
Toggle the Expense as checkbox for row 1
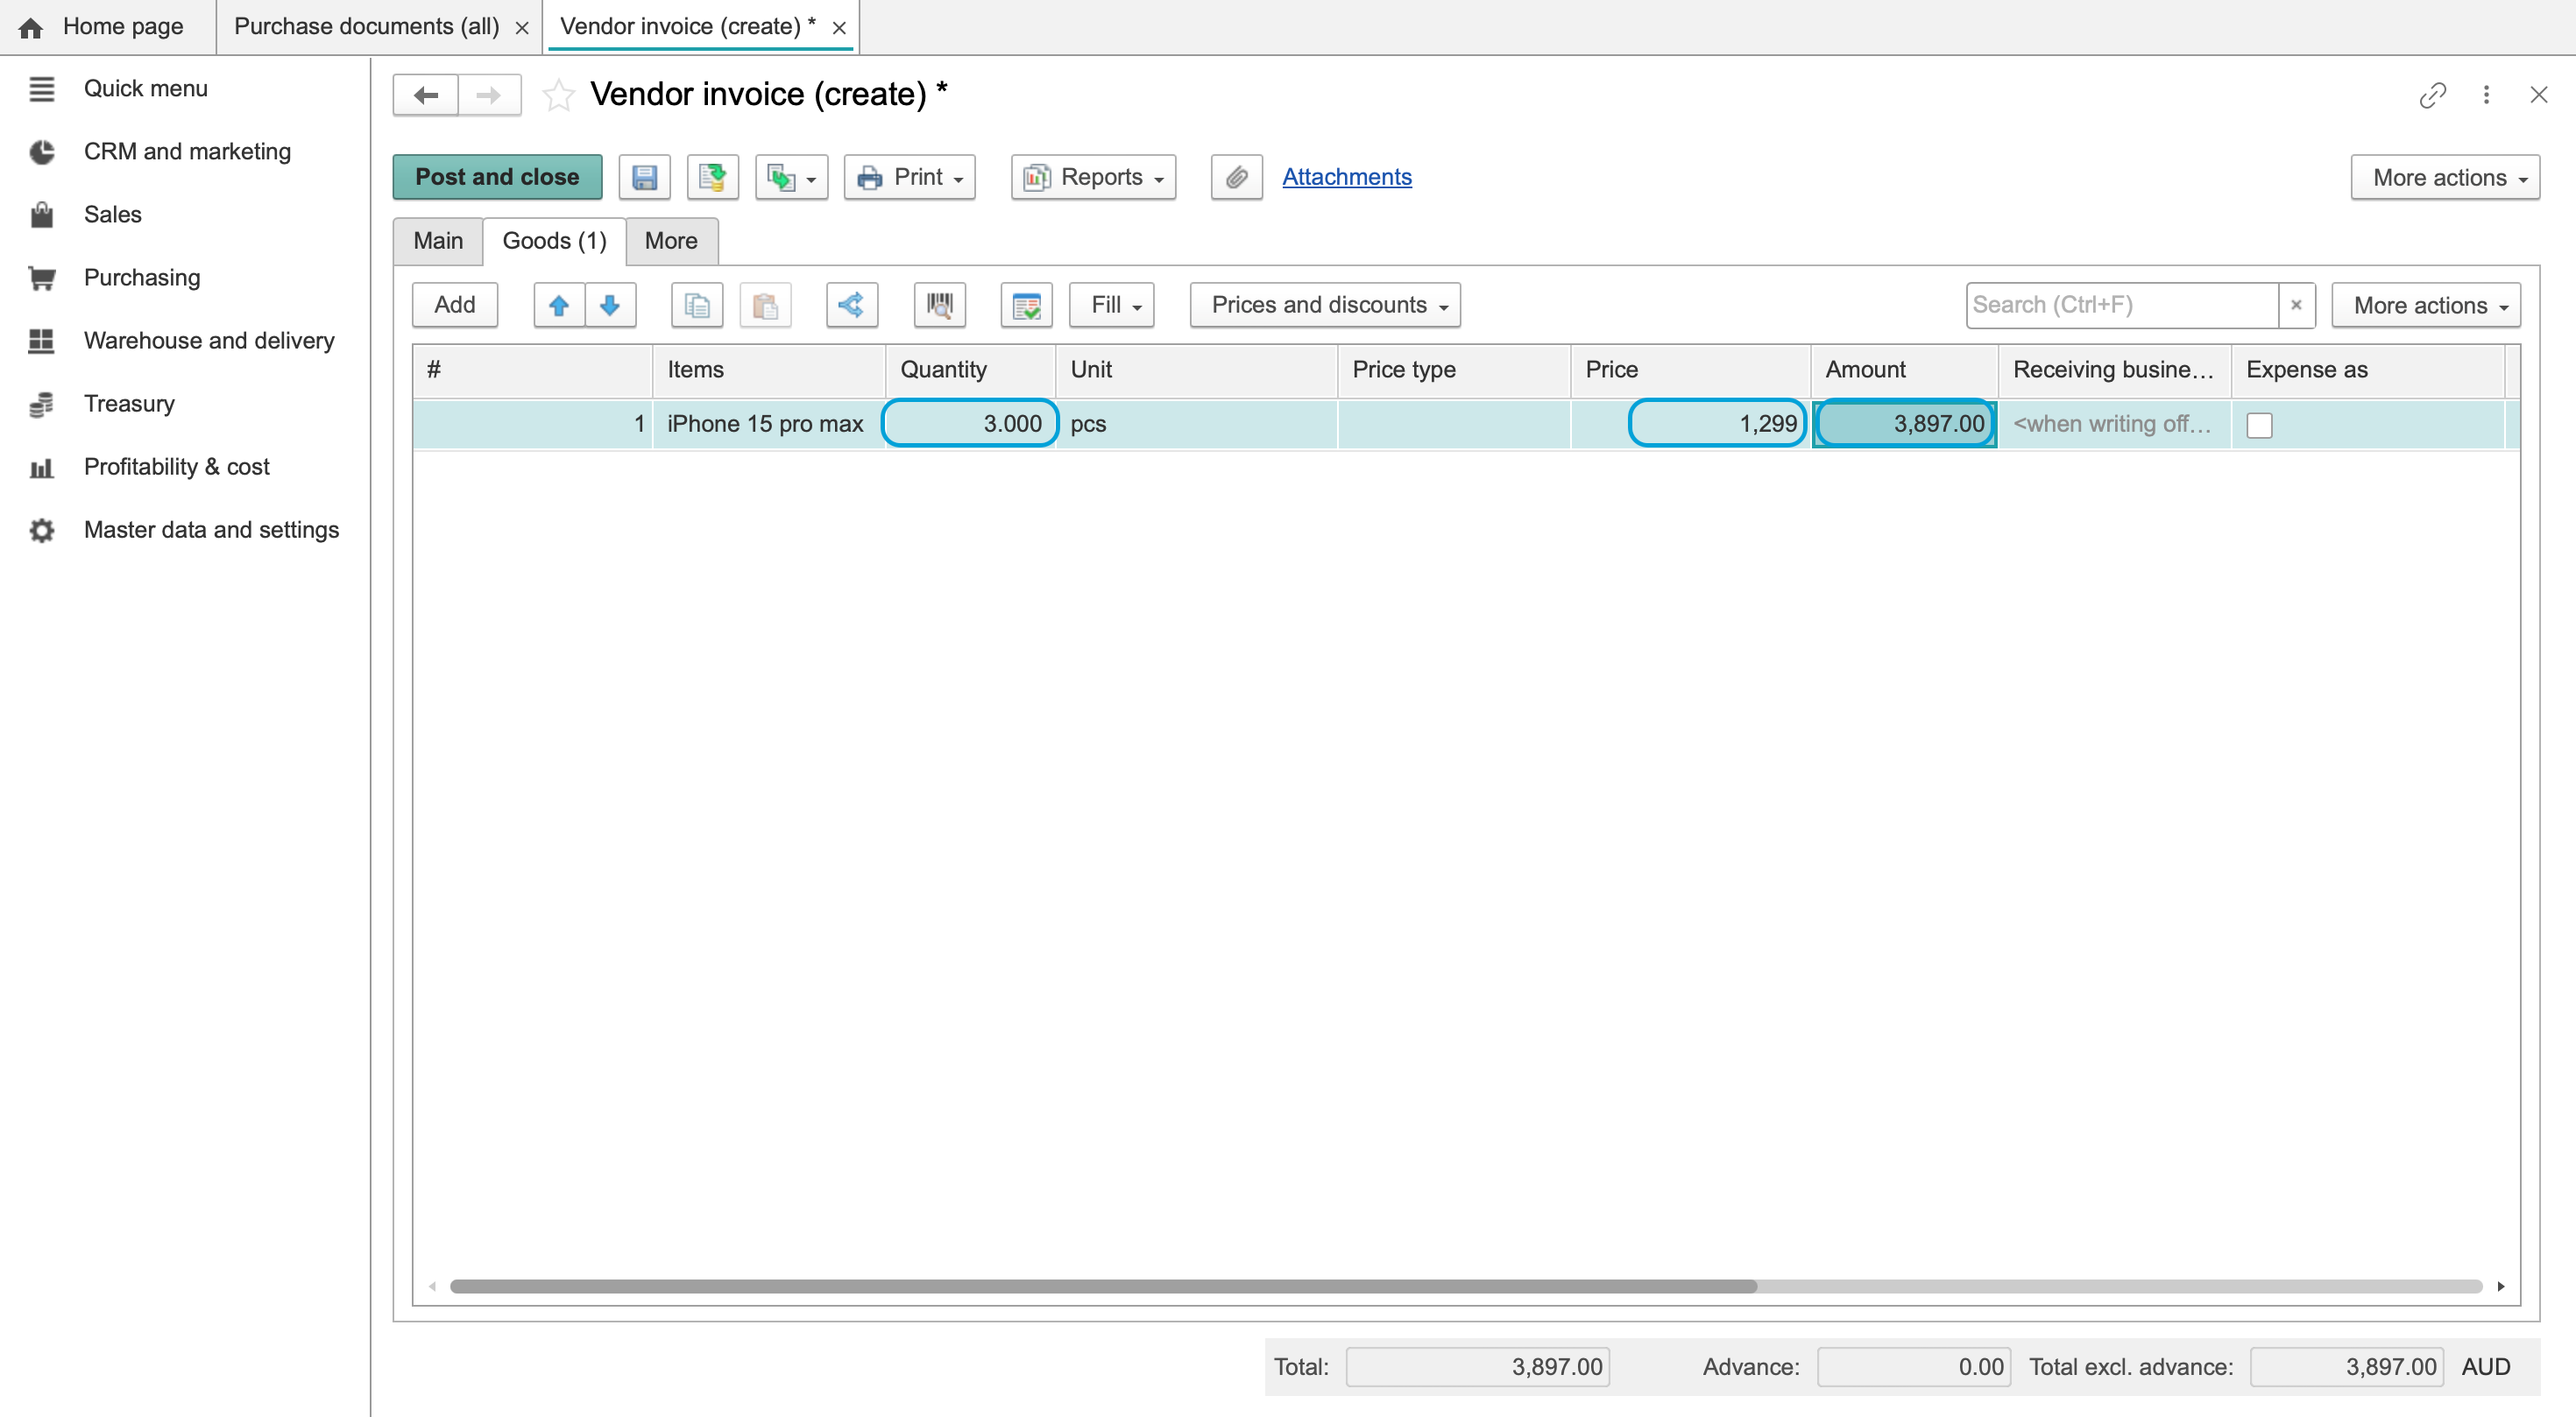[x=2259, y=425]
